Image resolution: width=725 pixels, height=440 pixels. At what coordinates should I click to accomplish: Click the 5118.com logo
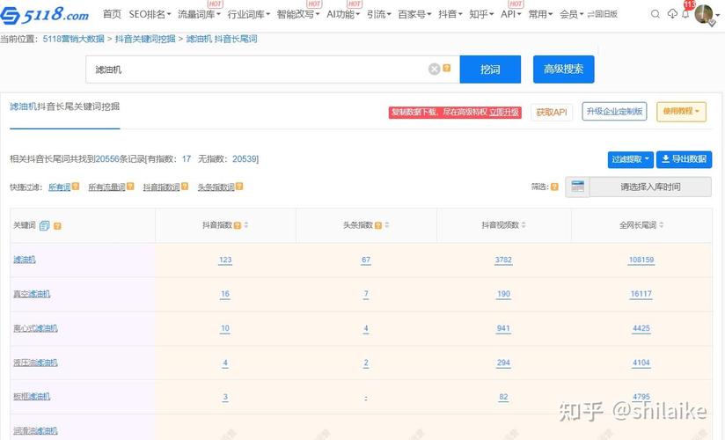pyautogui.click(x=45, y=15)
